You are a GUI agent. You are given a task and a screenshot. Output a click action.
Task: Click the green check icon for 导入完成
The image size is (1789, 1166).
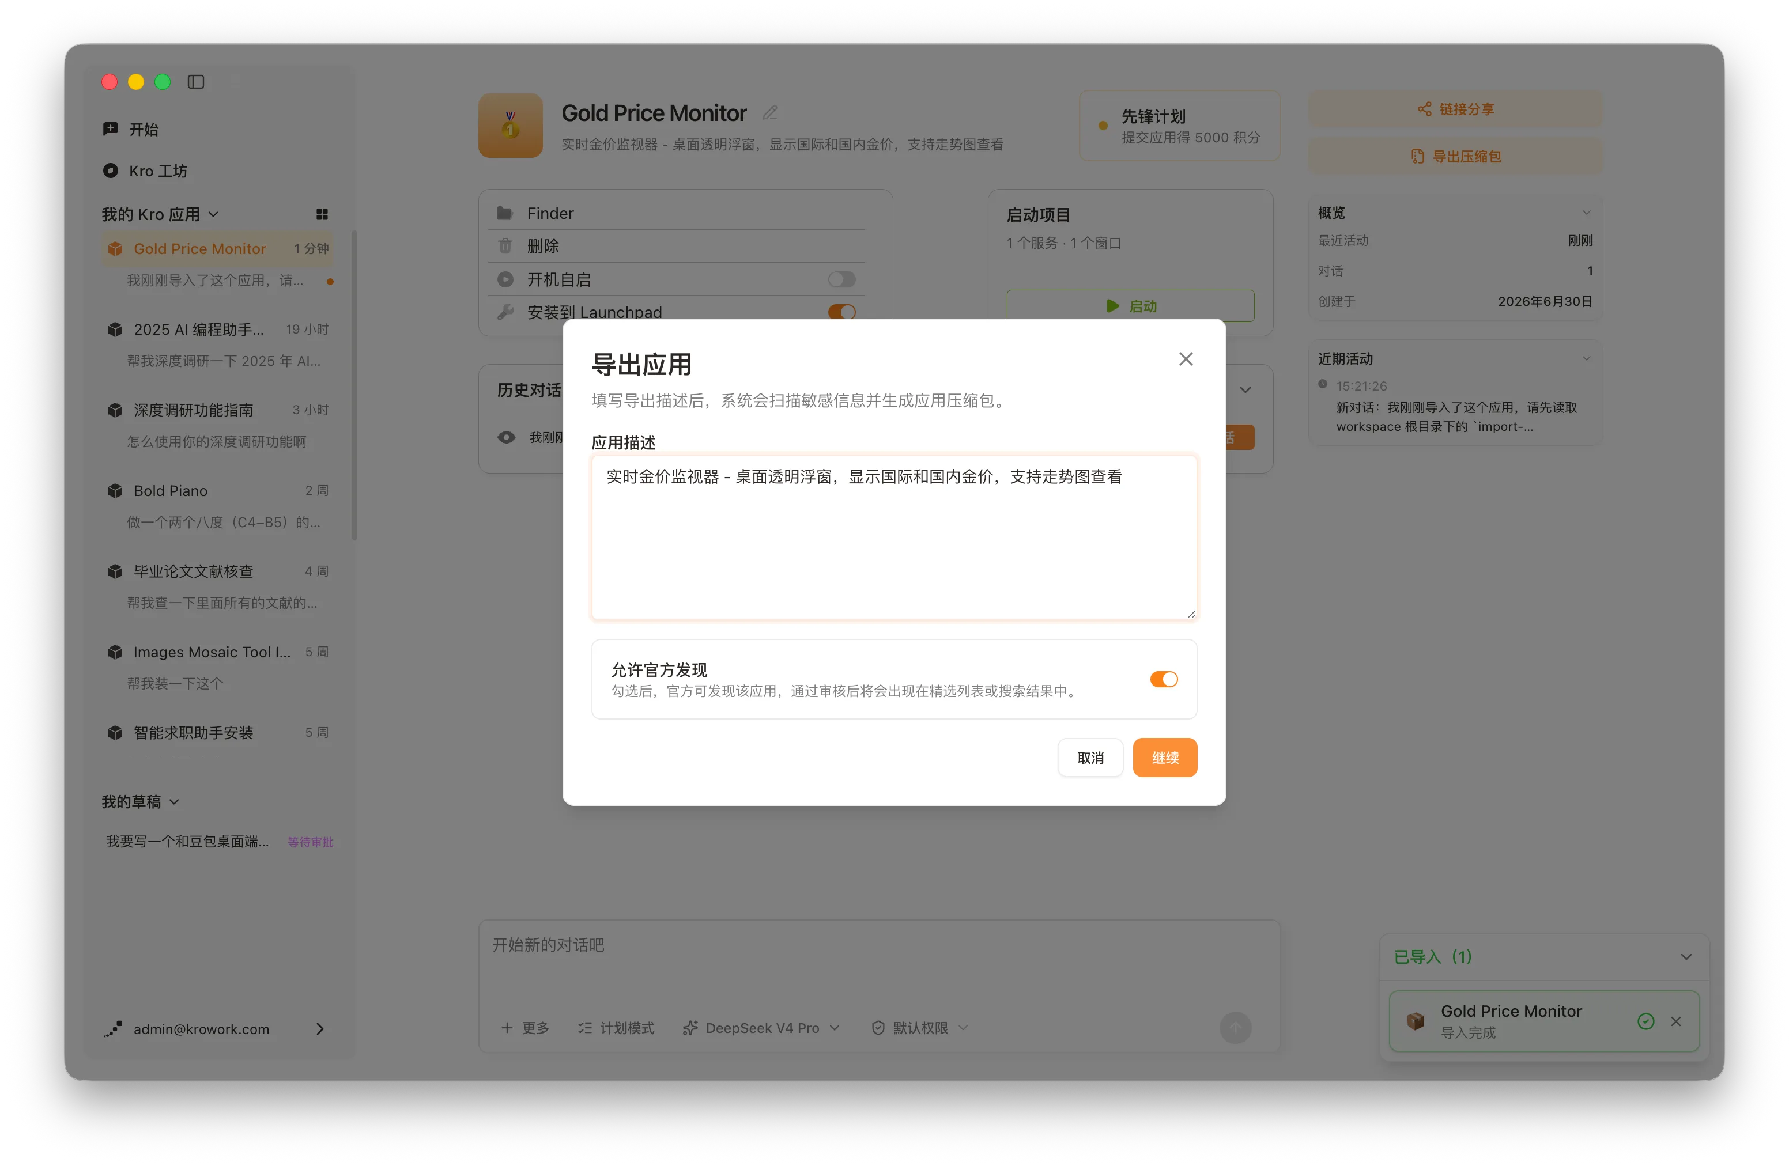(x=1645, y=1021)
